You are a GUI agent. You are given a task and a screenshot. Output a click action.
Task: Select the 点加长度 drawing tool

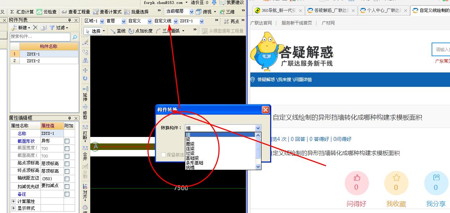point(141,31)
